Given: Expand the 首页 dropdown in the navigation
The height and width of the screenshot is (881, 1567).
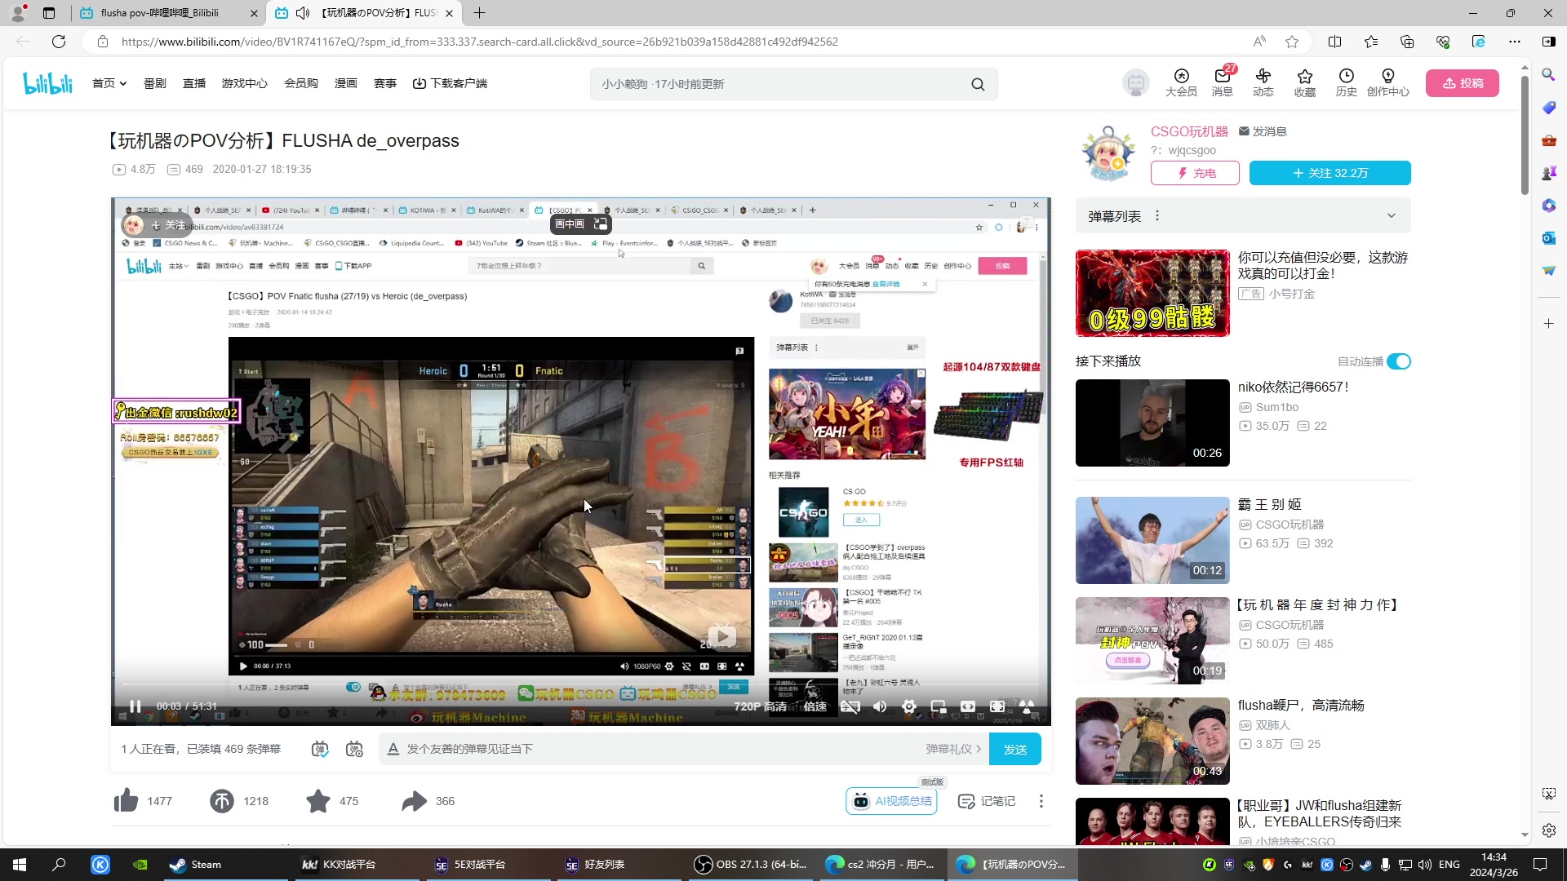Looking at the screenshot, I should click(109, 83).
